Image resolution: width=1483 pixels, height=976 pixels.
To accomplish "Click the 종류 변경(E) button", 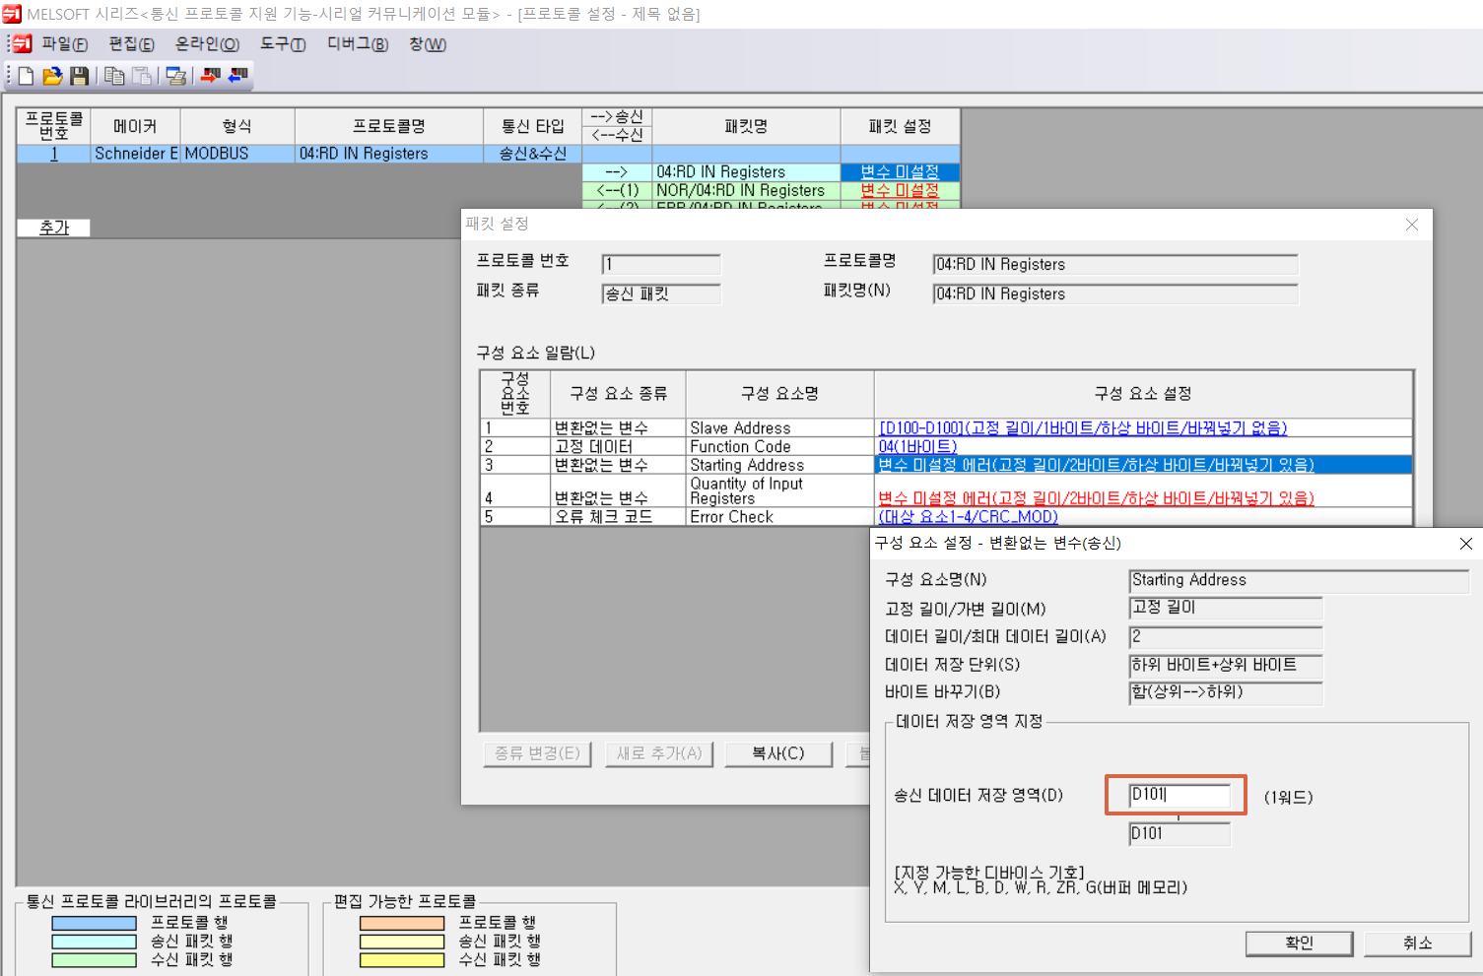I will [x=537, y=753].
